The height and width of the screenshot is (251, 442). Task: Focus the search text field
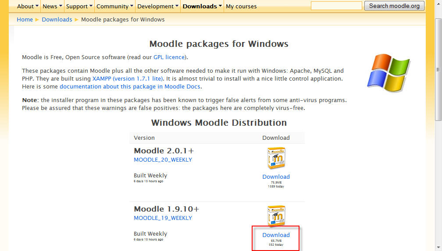pos(336,6)
